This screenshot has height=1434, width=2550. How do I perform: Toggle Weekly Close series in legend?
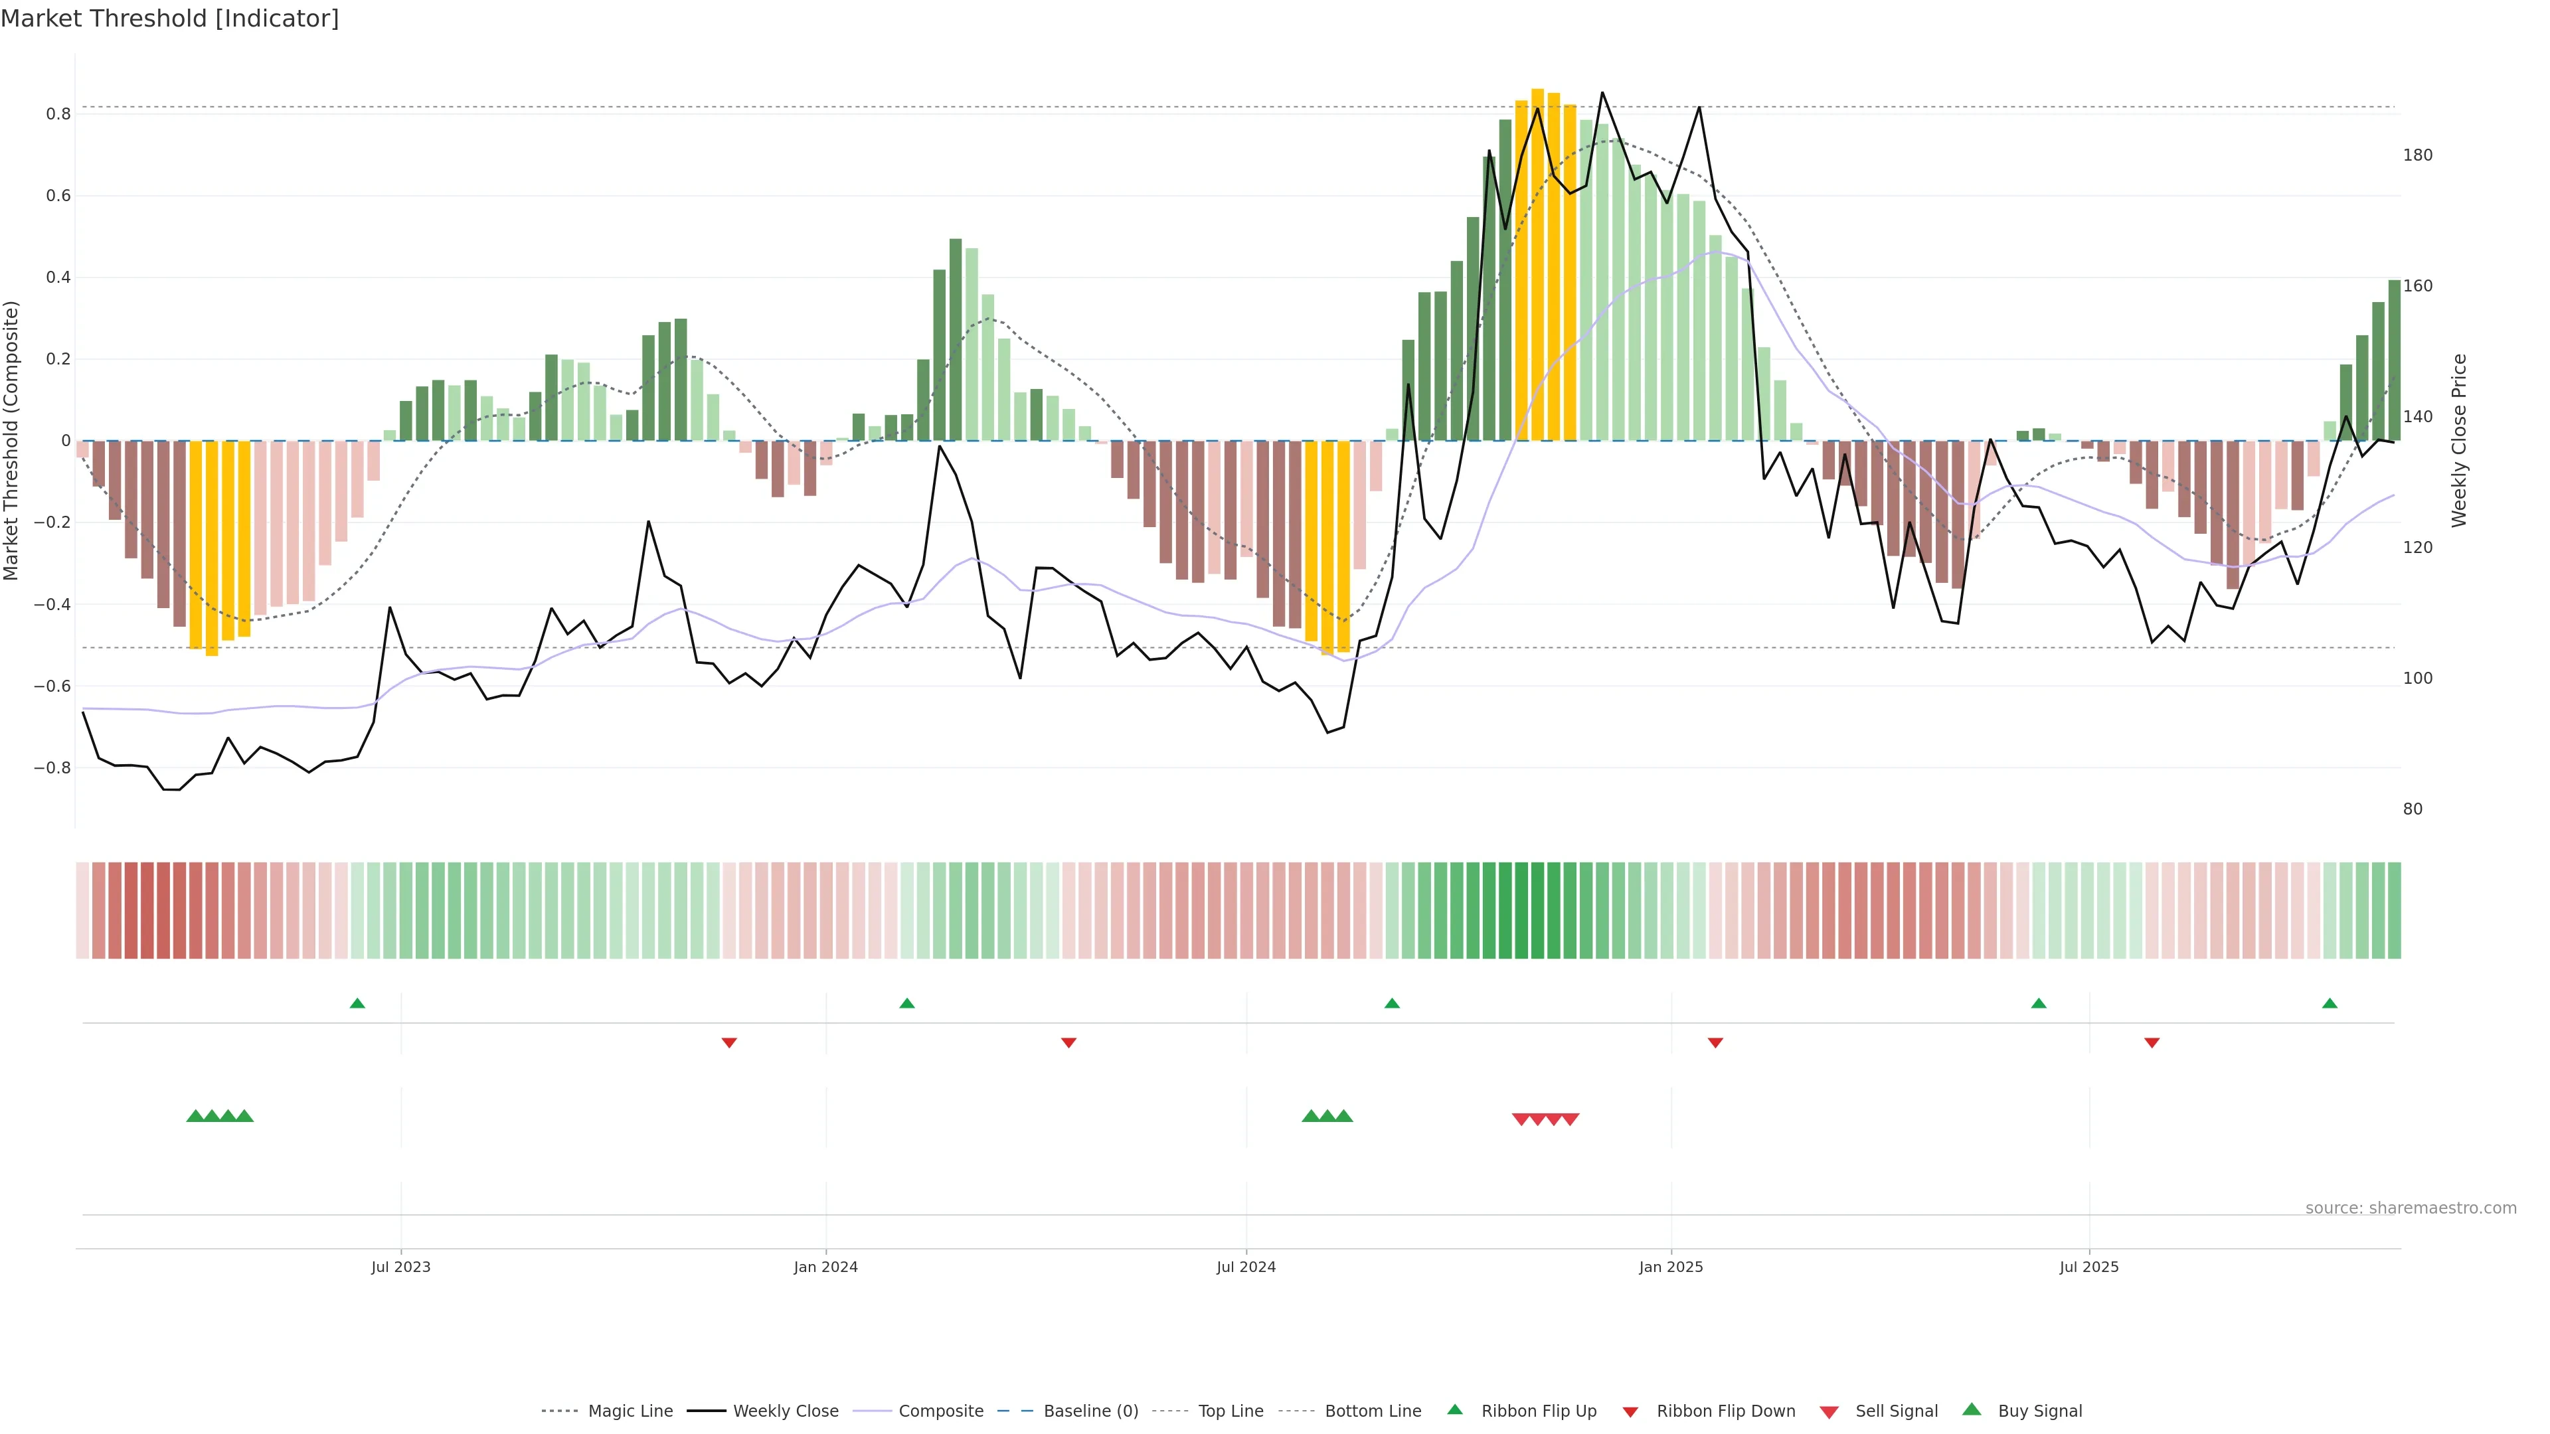click(785, 1411)
